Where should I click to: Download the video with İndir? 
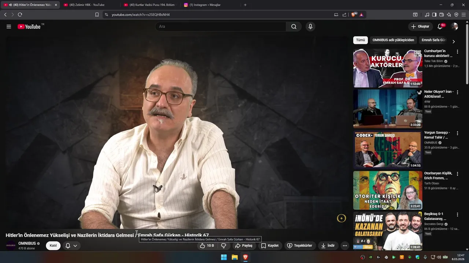pyautogui.click(x=328, y=246)
